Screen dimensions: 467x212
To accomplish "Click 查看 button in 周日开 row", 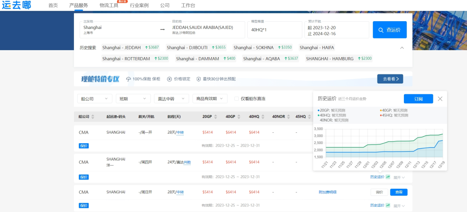I will (399, 193).
